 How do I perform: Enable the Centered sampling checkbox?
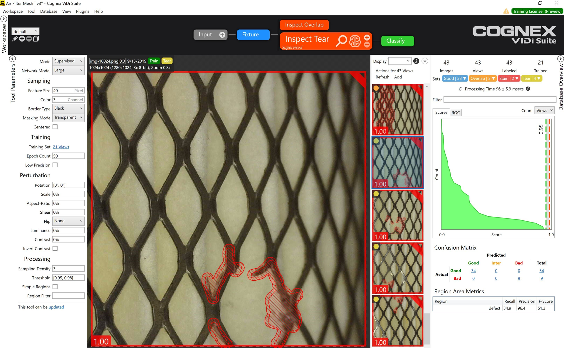[55, 127]
